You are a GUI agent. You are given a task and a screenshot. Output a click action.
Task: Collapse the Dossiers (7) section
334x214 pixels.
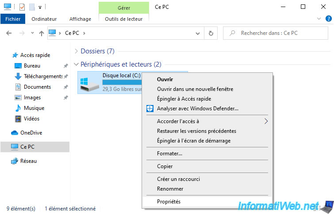tap(77, 51)
